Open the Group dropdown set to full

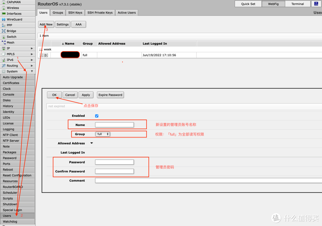coord(103,134)
